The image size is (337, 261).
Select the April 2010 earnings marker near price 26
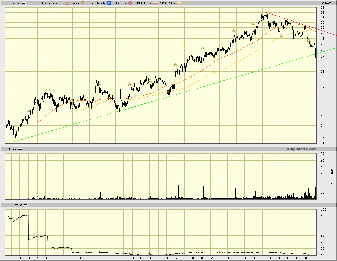tap(29, 111)
